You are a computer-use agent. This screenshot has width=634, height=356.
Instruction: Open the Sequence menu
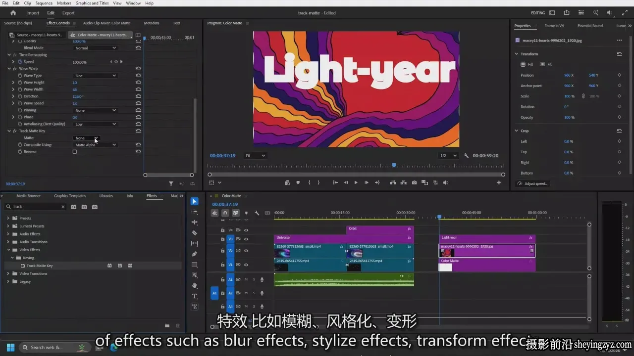(x=44, y=3)
